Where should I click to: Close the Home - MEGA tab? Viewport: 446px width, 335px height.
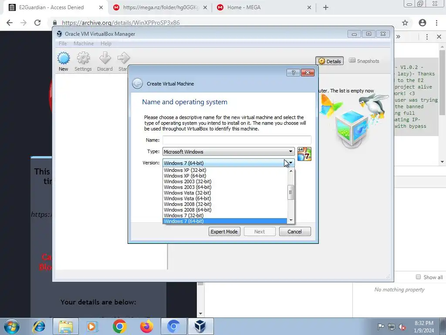point(309,7)
